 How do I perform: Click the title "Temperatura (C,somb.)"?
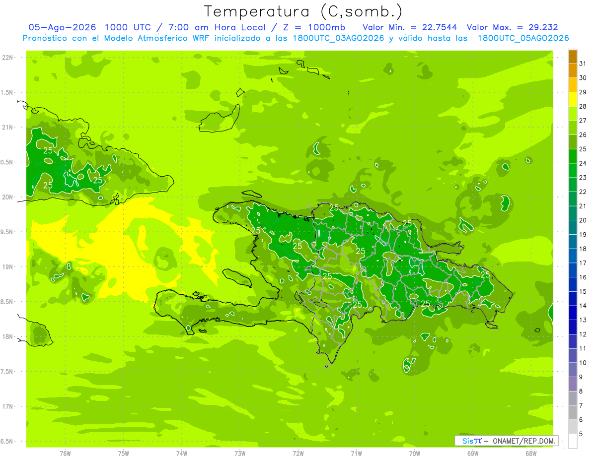[x=303, y=11]
